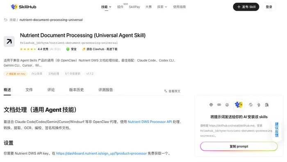Select the second agent icon in install panel
The height and width of the screenshot is (162, 287).
click(219, 105)
